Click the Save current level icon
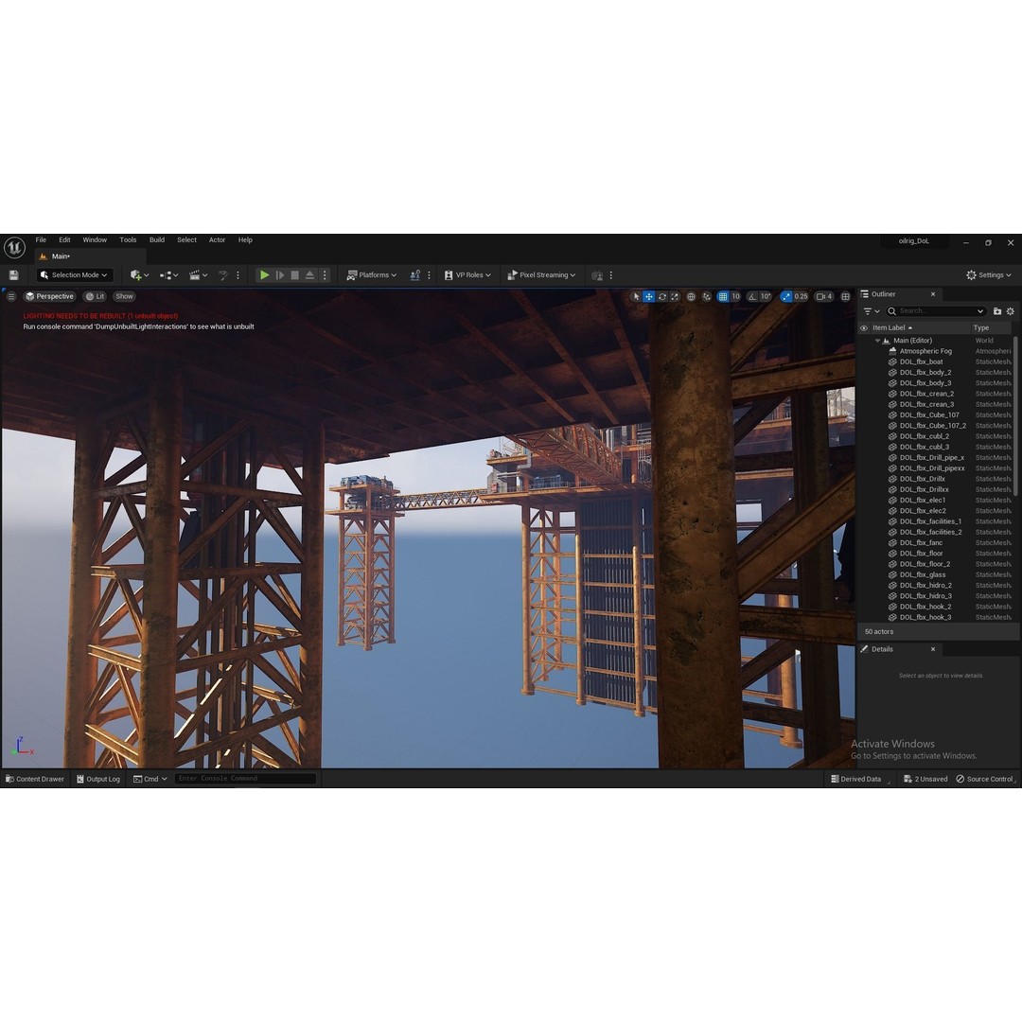 click(14, 274)
